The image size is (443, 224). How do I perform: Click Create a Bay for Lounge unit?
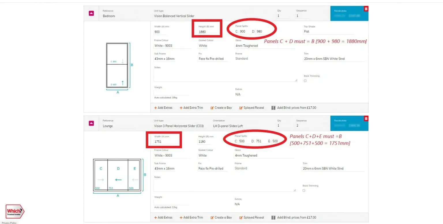(221, 218)
